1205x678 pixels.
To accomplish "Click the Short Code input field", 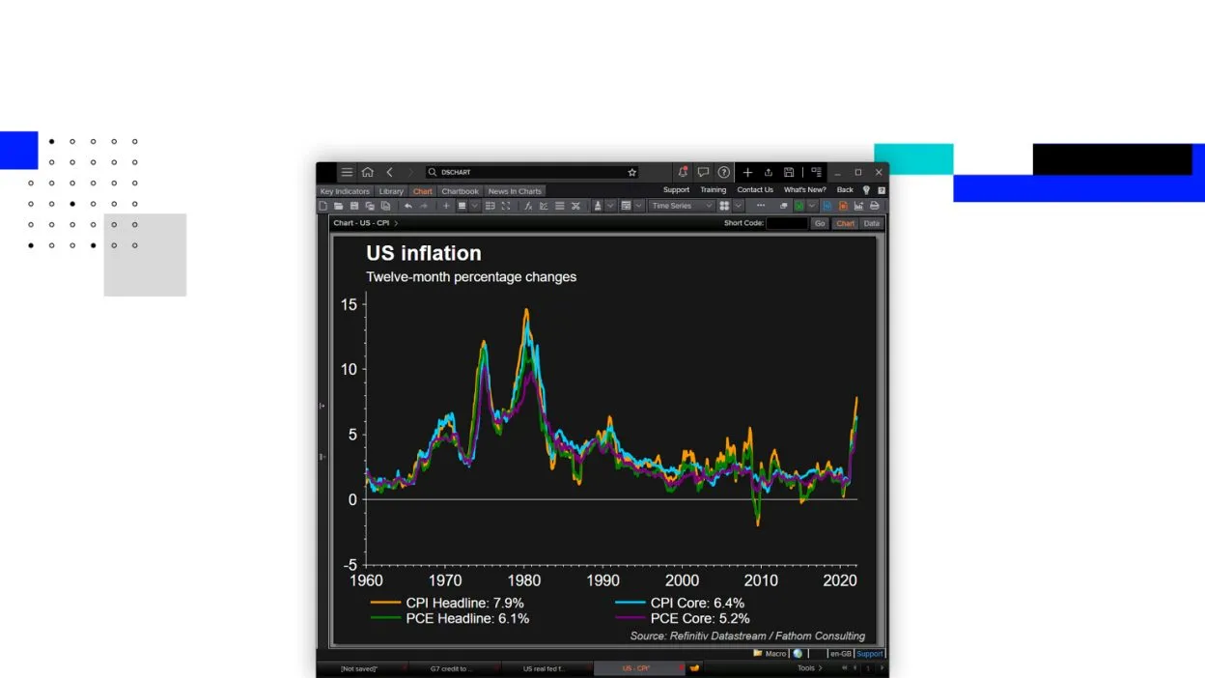I will point(787,223).
